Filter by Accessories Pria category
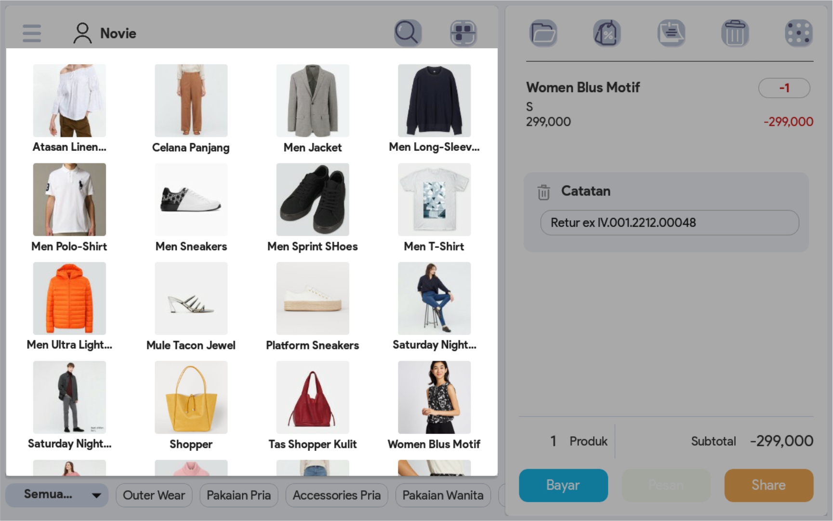Screen dimensions: 833x521 (x=336, y=495)
